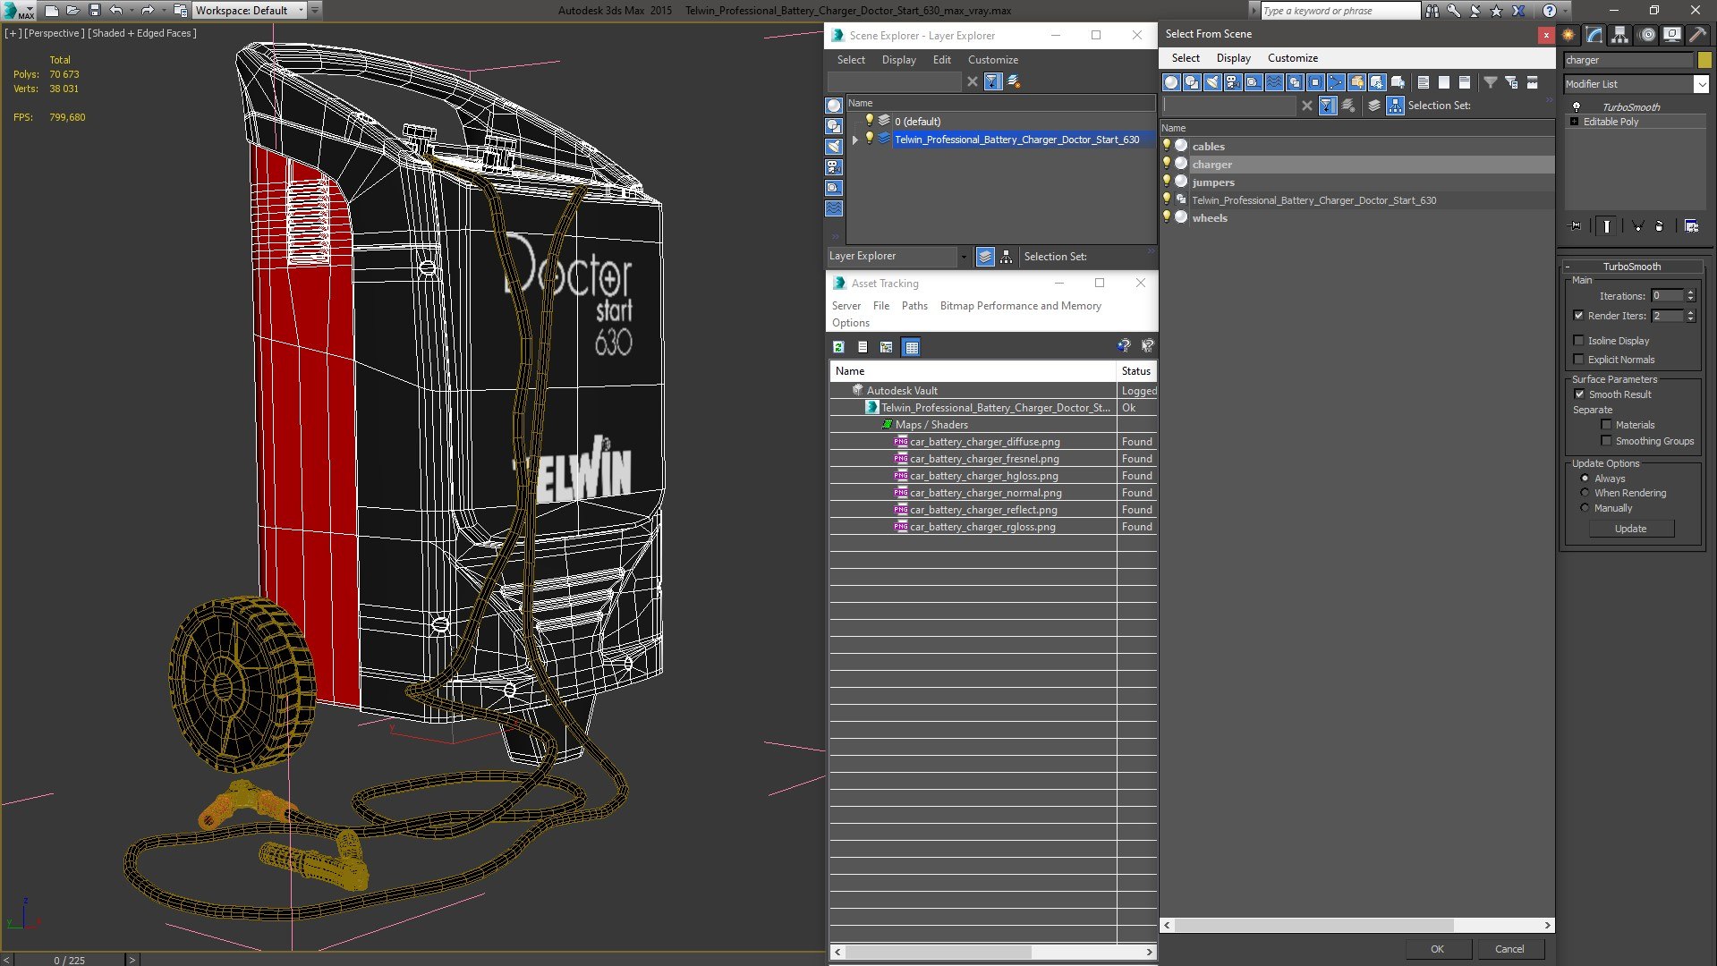Viewport: 1717px width, 966px height.
Task: Toggle Display Geometry filter in Select From Scene
Action: (x=1171, y=82)
